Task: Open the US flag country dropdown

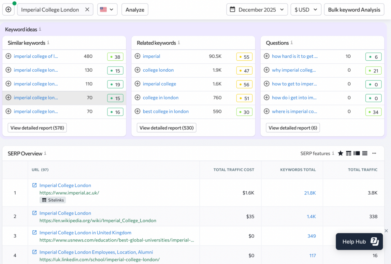Action: pos(107,9)
